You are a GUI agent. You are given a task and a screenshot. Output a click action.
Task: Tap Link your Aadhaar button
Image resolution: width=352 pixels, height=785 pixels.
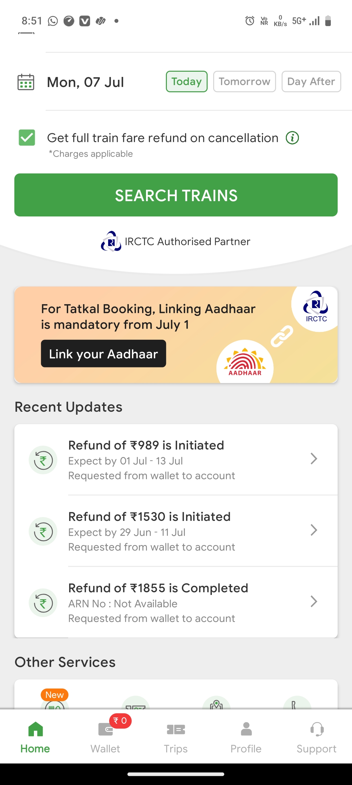tap(103, 354)
